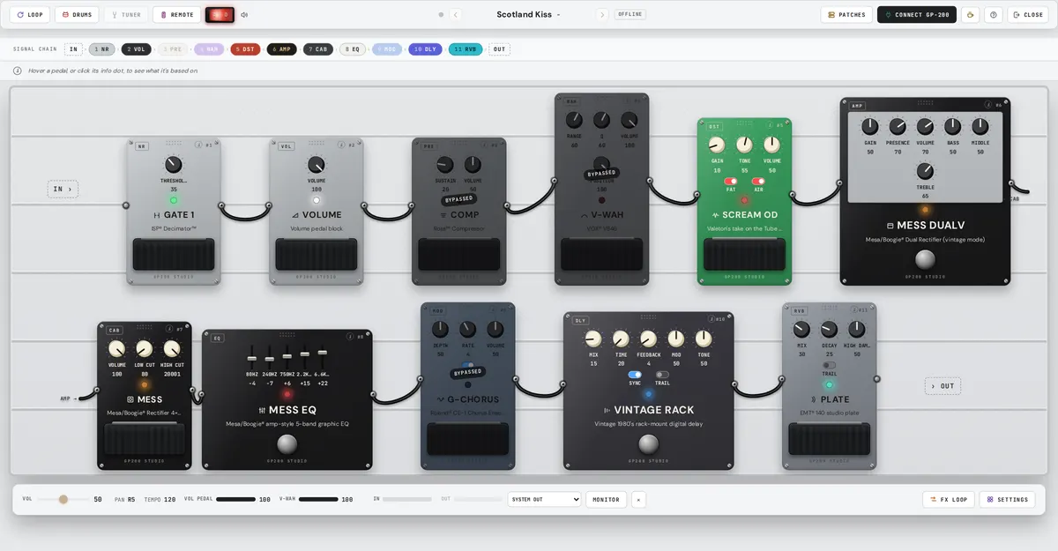Click the OUT arrow output marker

point(943,386)
